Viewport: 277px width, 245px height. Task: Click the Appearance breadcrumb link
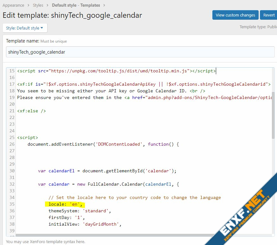pos(13,5)
